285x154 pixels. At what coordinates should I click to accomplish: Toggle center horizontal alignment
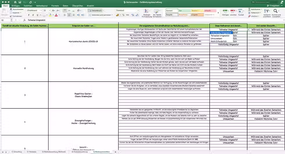coord(69,15)
